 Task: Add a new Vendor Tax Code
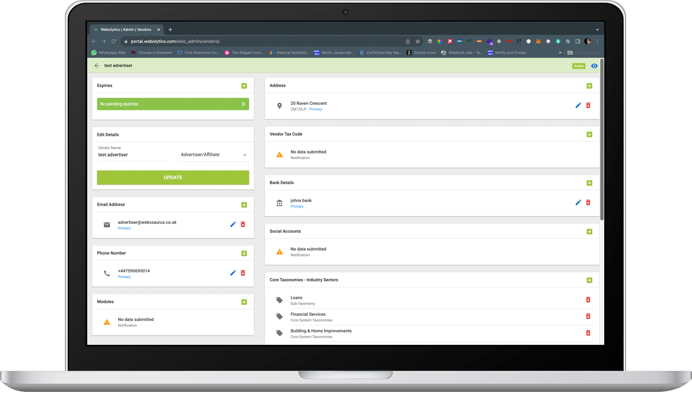tap(589, 134)
